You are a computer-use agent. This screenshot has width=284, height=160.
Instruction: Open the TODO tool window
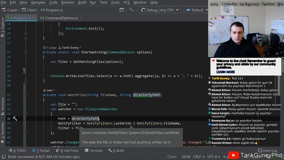point(17,151)
